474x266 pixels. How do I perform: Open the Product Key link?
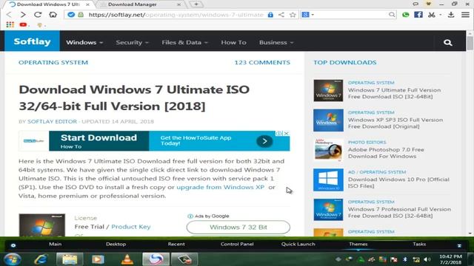pyautogui.click(x=130, y=227)
